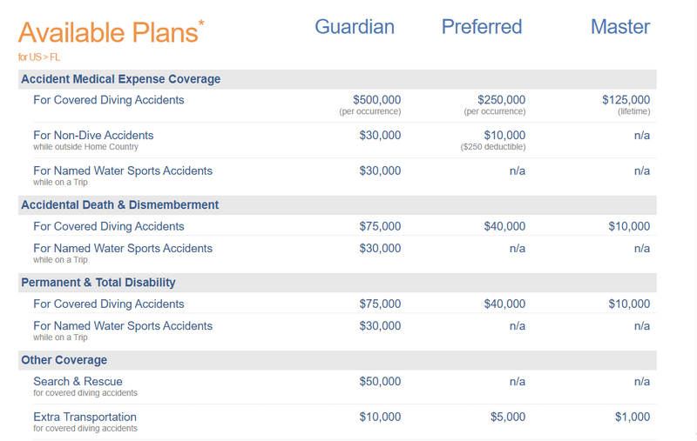
Task: Click Preferred's $10,000 value with $250 deductible
Action: click(505, 136)
